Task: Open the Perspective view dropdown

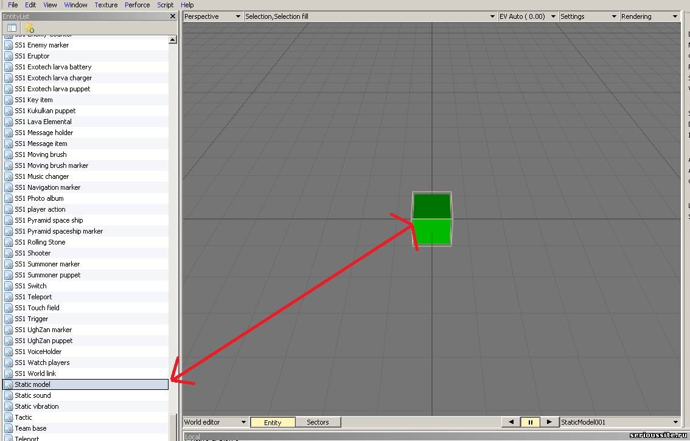Action: click(x=212, y=16)
